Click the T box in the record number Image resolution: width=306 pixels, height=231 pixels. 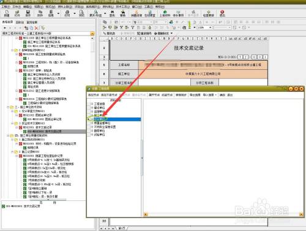click(241, 57)
